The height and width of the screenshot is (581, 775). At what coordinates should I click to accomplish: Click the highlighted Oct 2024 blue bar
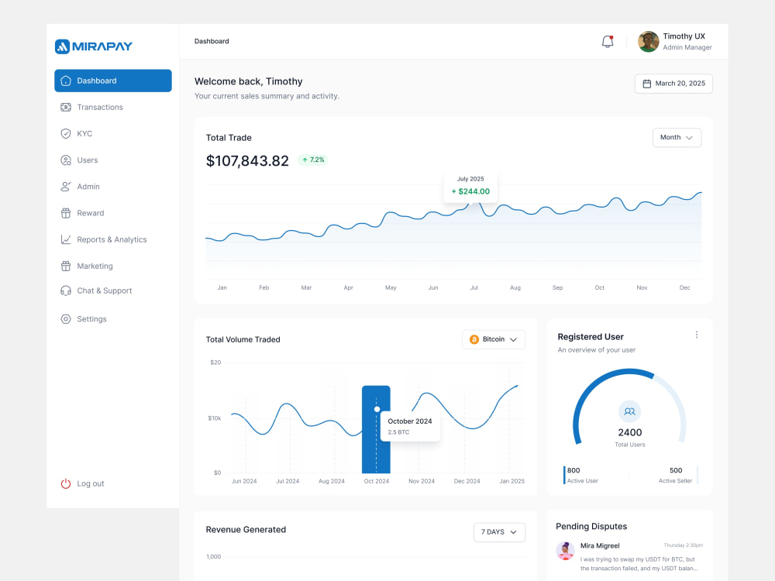tap(376, 430)
